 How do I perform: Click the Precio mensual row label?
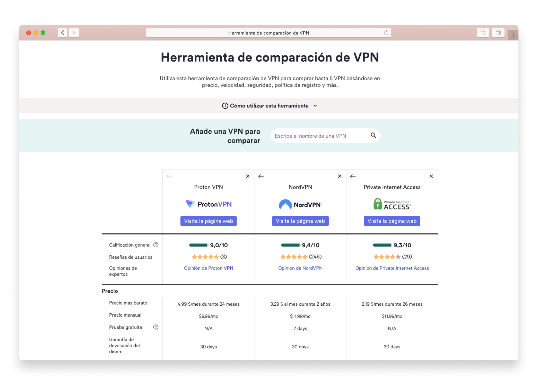tap(125, 315)
